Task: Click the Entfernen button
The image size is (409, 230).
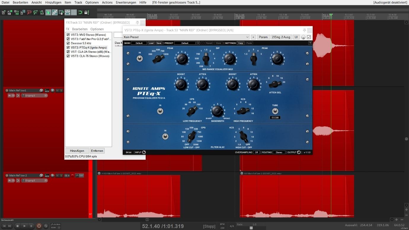Action: pos(97,151)
